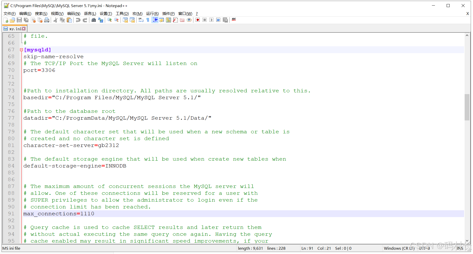
Task: Open the 窗口(W) menu
Action: click(x=185, y=14)
